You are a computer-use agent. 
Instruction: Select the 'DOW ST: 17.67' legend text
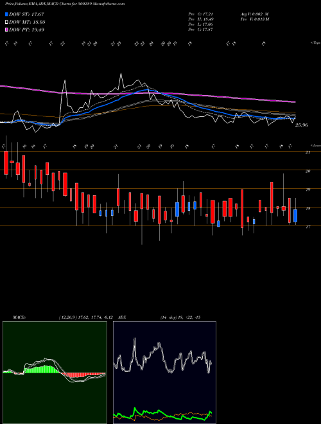click(x=26, y=14)
